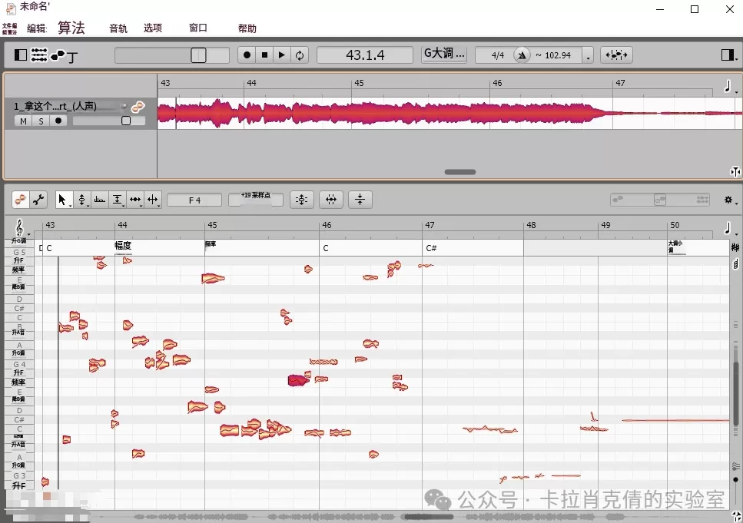
Task: Open the pitch correction macro
Action: 302,200
